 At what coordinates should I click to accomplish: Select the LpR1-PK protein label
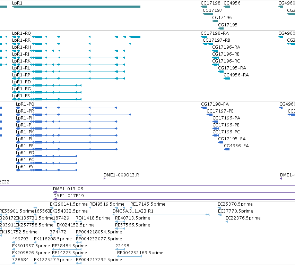pyautogui.click(x=25, y=132)
